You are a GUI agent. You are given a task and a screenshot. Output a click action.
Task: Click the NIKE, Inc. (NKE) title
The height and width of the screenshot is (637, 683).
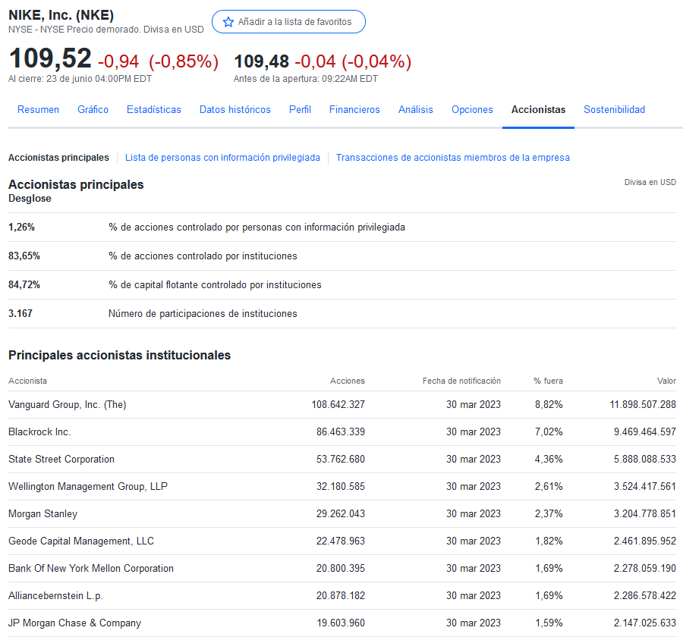[61, 15]
